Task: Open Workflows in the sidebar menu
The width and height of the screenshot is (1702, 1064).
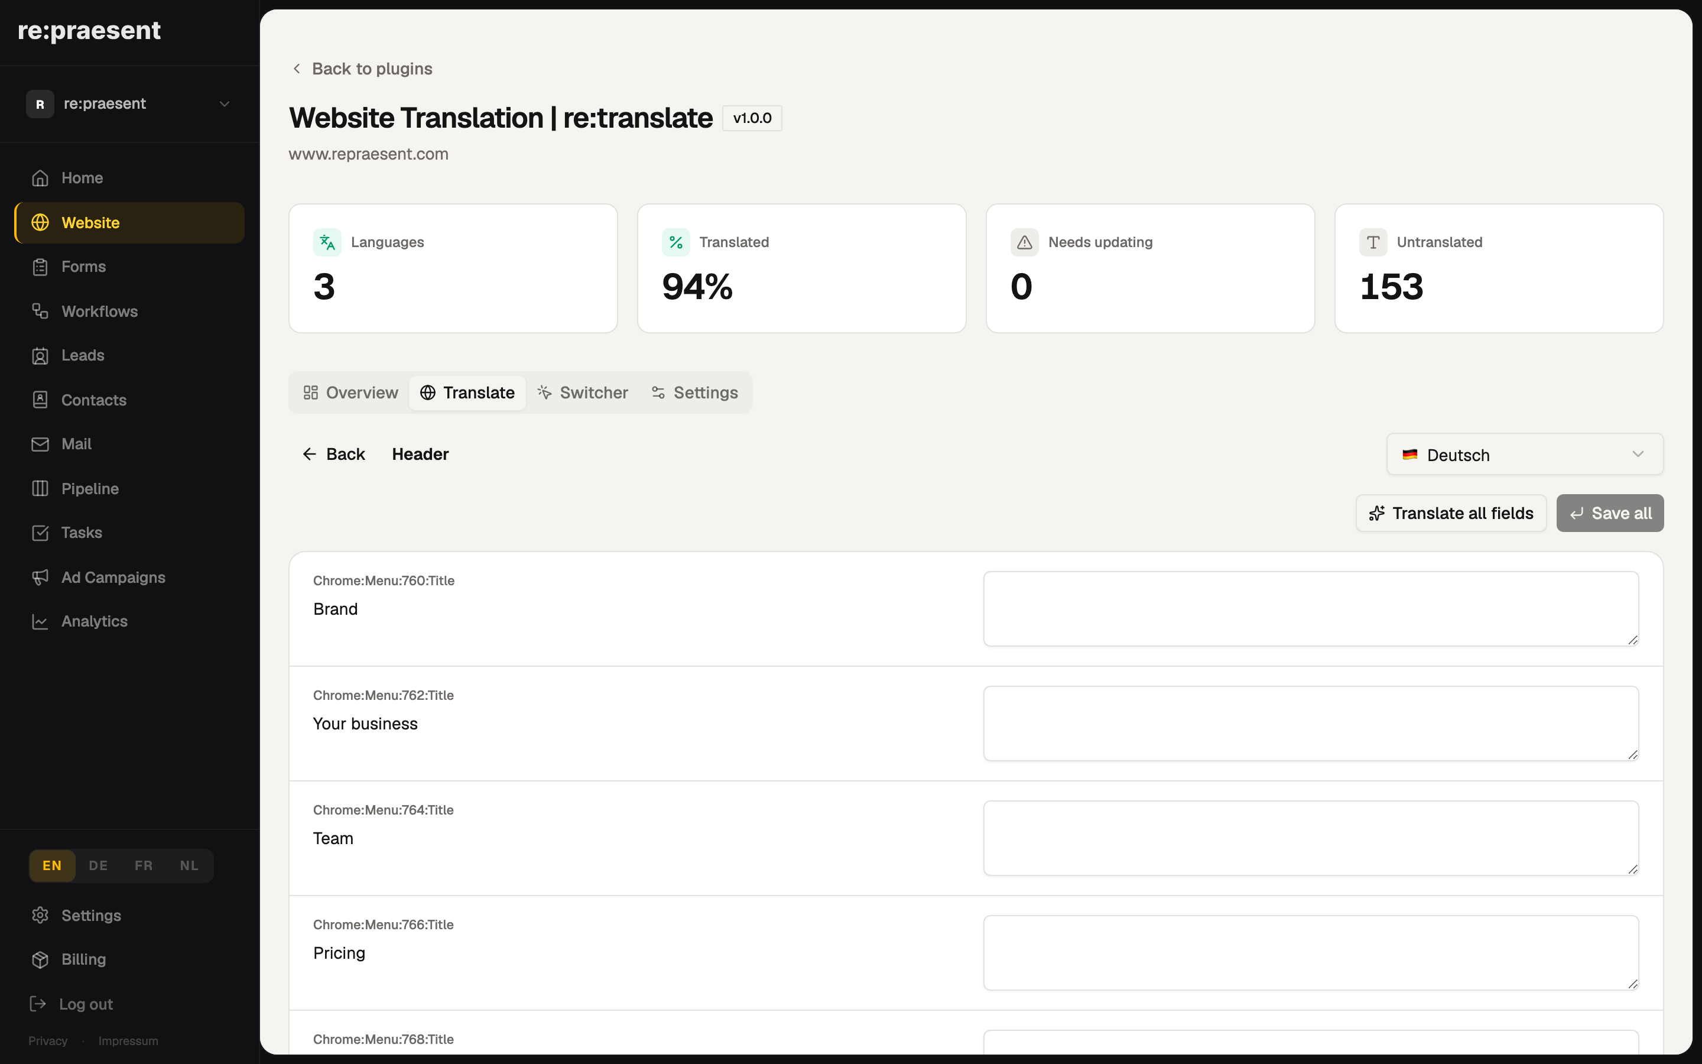Action: click(x=129, y=311)
